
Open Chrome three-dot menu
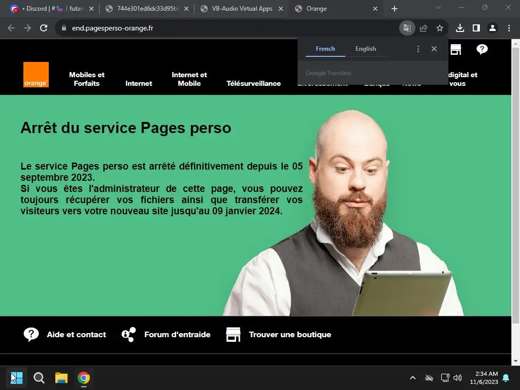point(509,28)
